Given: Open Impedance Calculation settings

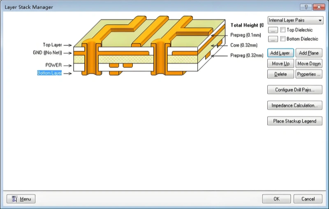Looking at the screenshot, I should (x=294, y=105).
